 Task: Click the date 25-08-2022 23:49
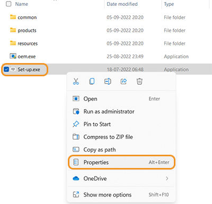click(125, 57)
